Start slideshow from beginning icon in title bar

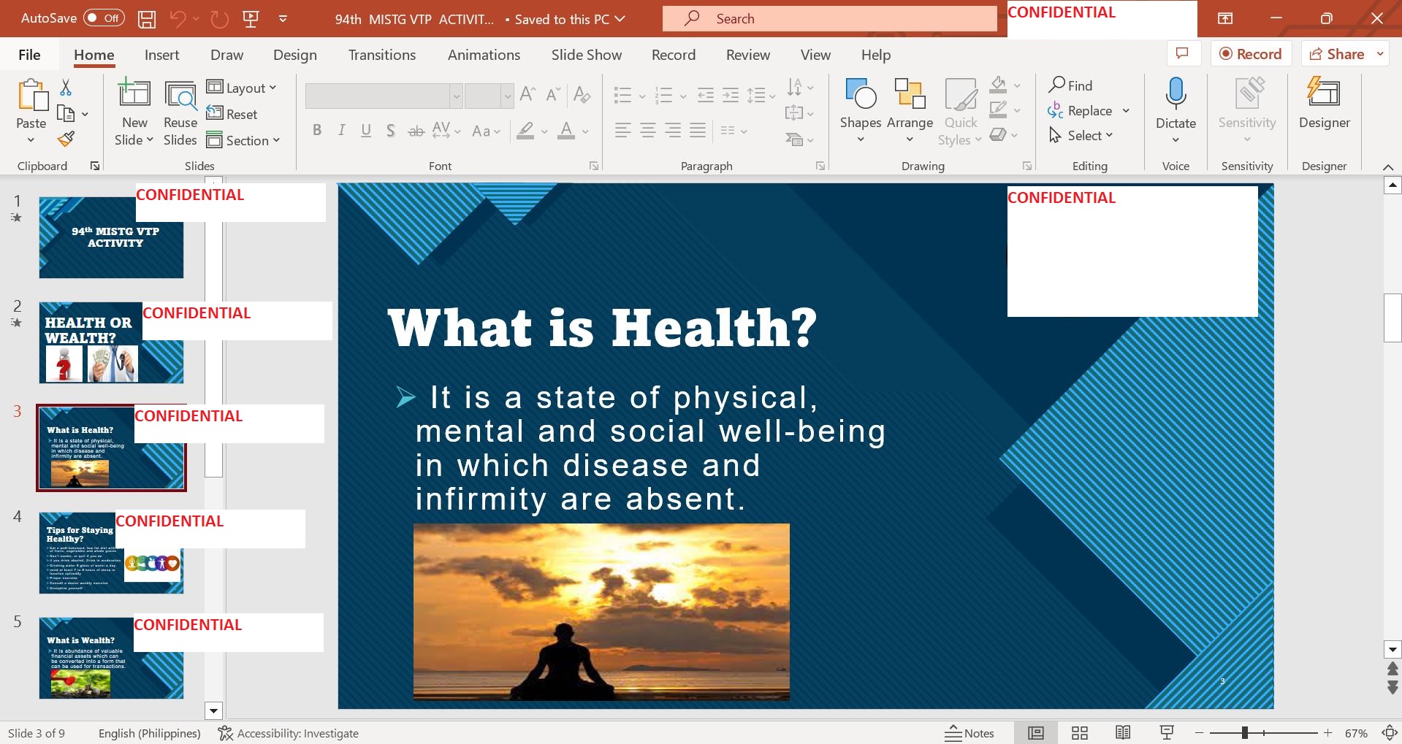click(251, 19)
